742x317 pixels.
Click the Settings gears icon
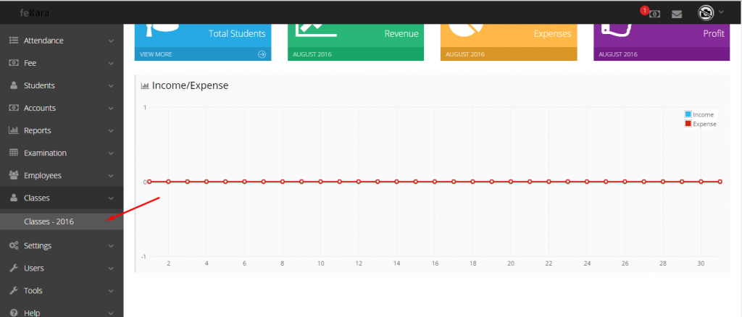(x=14, y=245)
